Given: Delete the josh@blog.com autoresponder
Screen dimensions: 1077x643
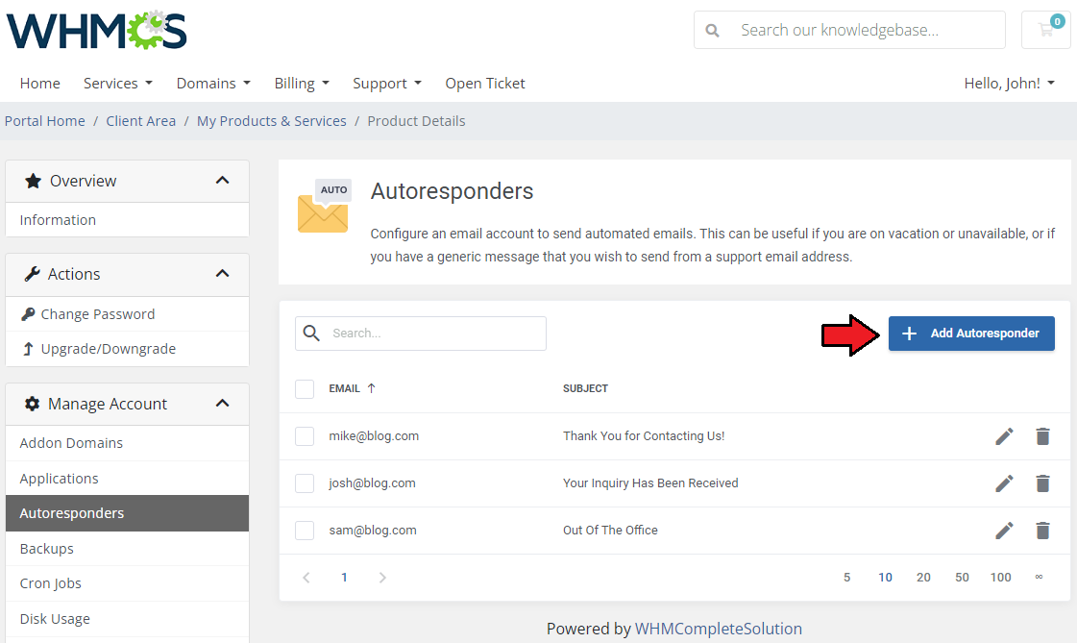Looking at the screenshot, I should (x=1042, y=482).
